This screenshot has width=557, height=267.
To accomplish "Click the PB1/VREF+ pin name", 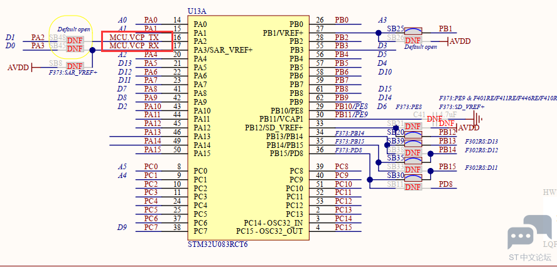I will pyautogui.click(x=283, y=33).
